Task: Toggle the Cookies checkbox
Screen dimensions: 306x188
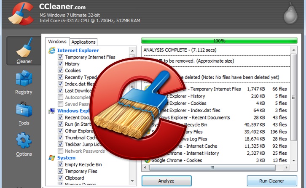Action: 61,70
